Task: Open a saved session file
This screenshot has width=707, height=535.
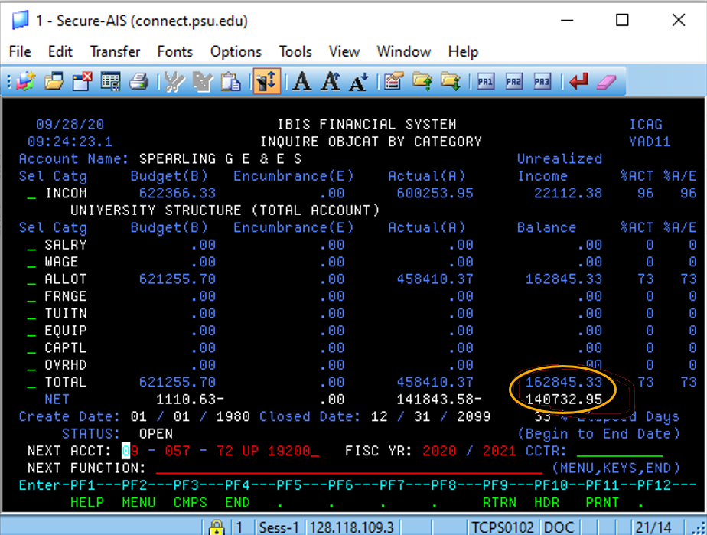Action: tap(53, 81)
